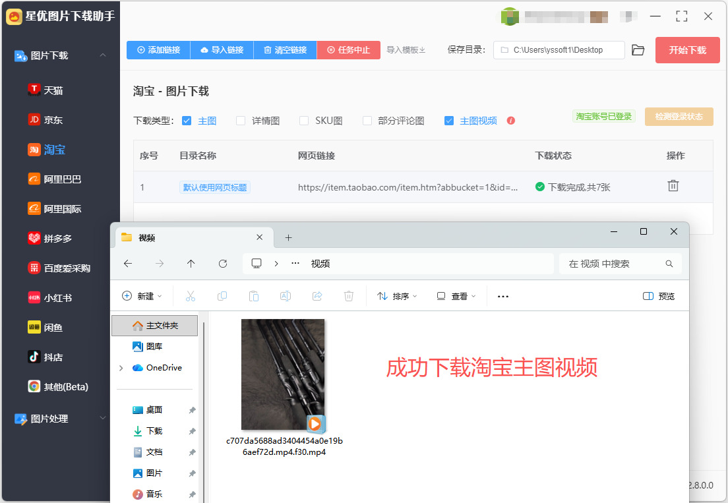Screen dimensions: 728x503
Task: Click the 默认使用网页标题 tag
Action: [x=215, y=187]
